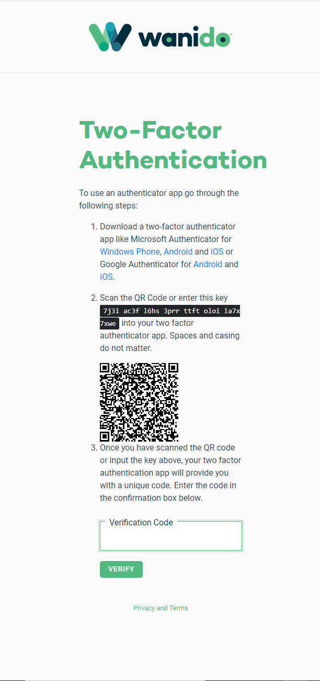Open the Microsoft Authenticator Android link
Screen dimensions: 320x681
[178, 252]
